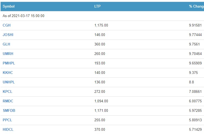
Task: Open the KKHC symbol link
Action: point(8,73)
